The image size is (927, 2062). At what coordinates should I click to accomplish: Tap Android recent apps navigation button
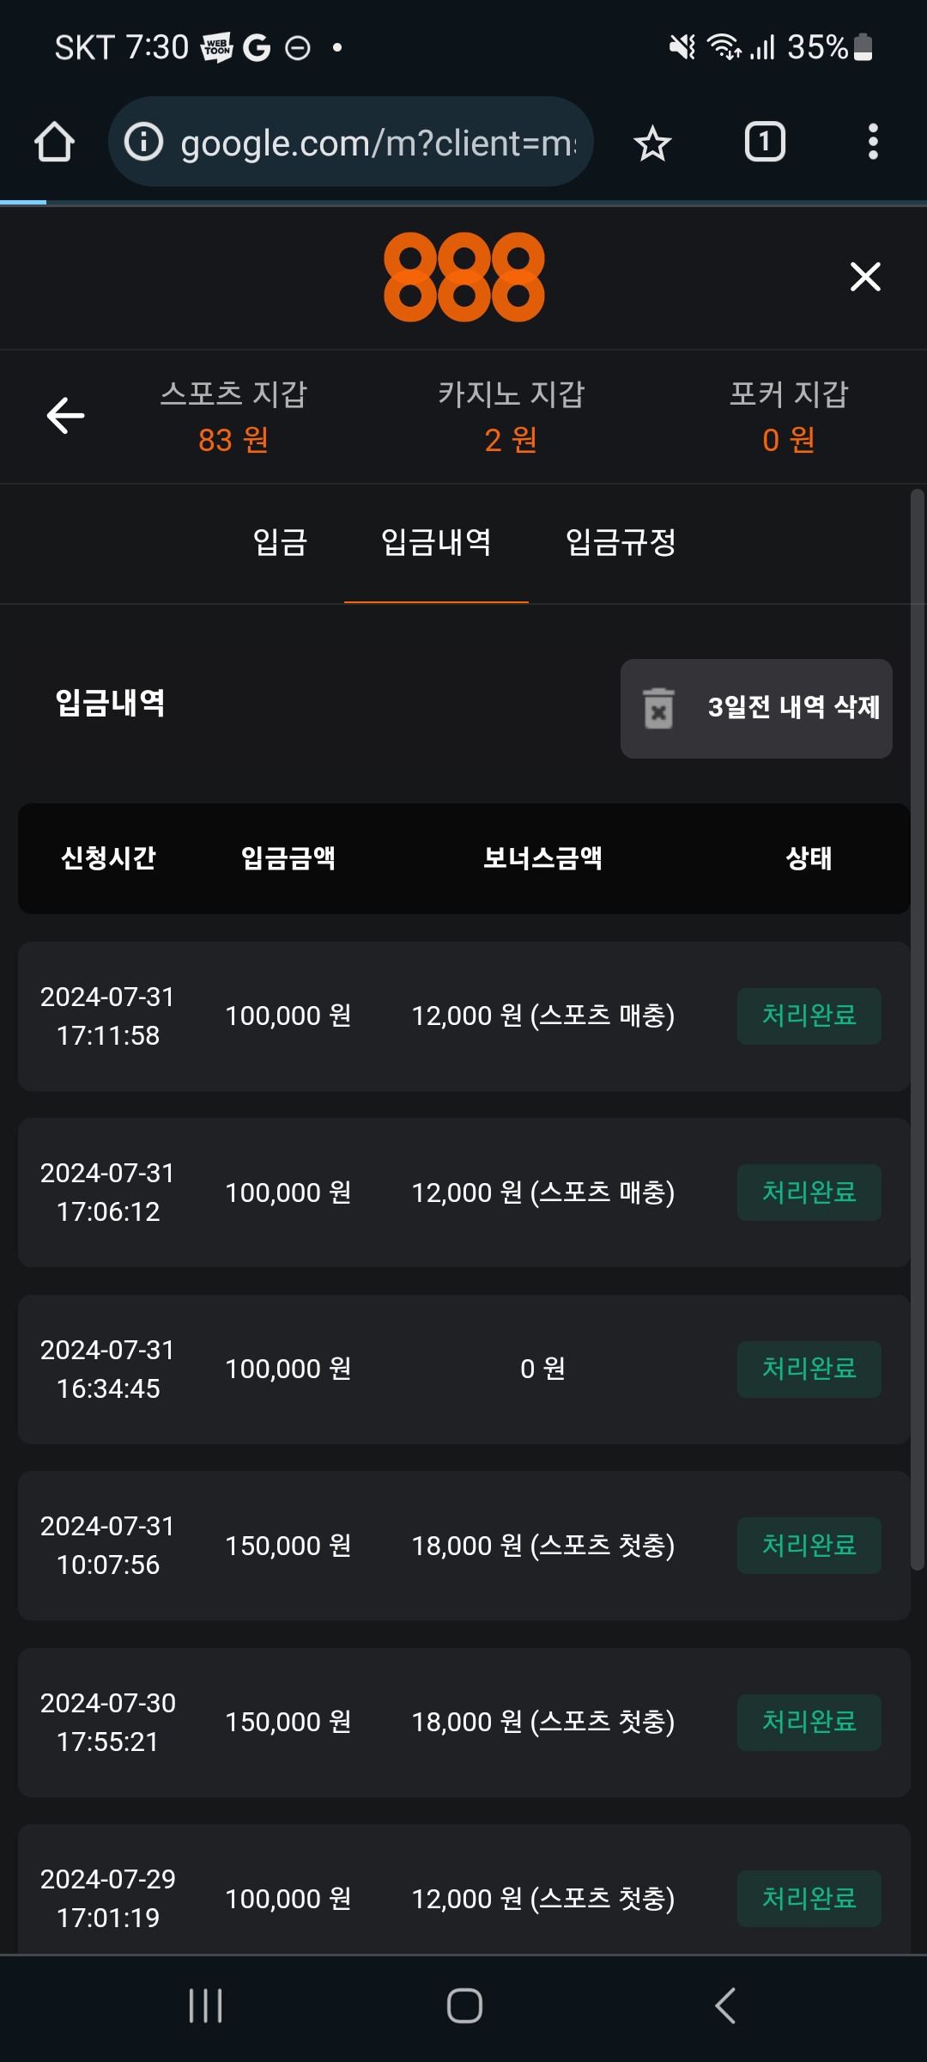tap(206, 2006)
